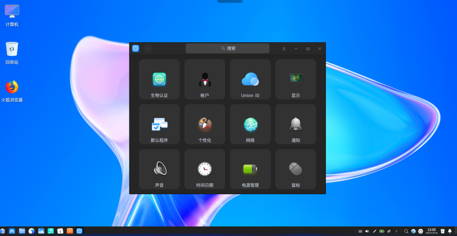The image size is (457, 236).
Task: Open the 网络 network settings tile
Action: click(250, 124)
